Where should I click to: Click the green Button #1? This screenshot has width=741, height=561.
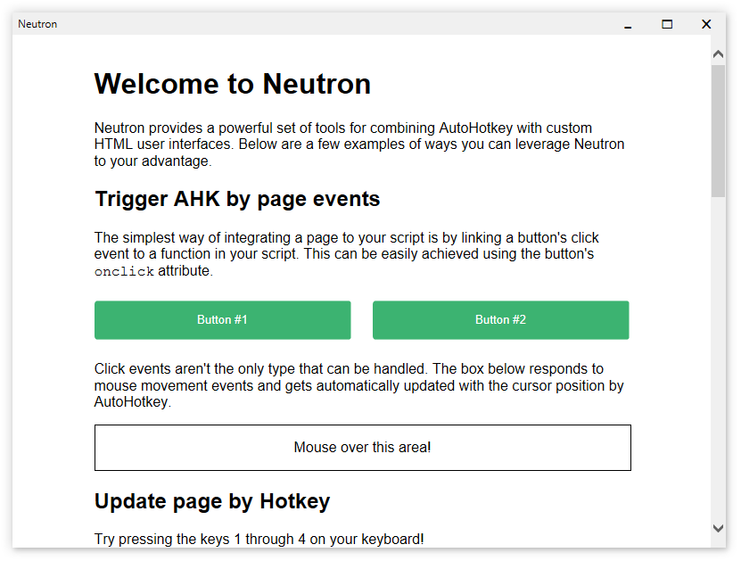tap(223, 320)
